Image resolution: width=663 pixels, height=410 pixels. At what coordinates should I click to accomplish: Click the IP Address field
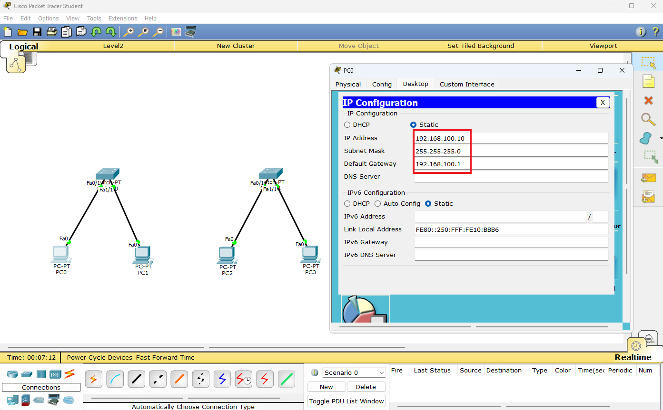coord(511,138)
